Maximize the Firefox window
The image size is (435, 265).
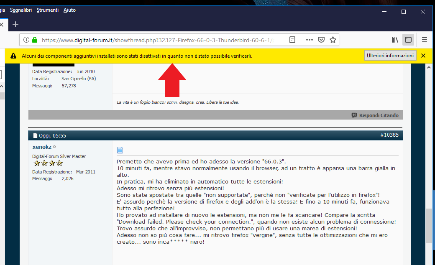pyautogui.click(x=404, y=12)
